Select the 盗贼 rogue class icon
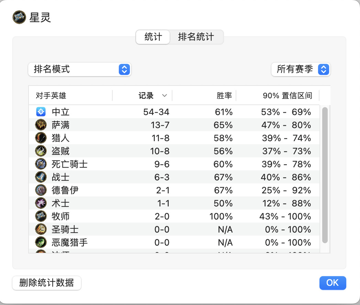The height and width of the screenshot is (305, 360). pos(41,151)
